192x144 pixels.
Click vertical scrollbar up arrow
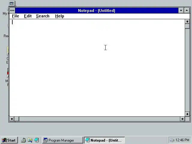coord(187,22)
